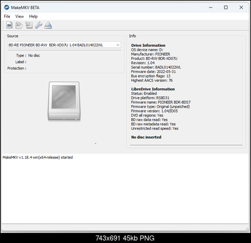Screen dimensions: 251x243
Task: Click the 'Label :' field
Action: click(x=21, y=62)
